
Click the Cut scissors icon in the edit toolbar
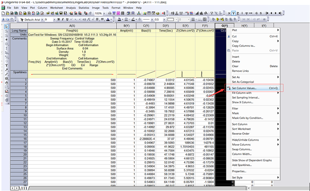[3, 19]
